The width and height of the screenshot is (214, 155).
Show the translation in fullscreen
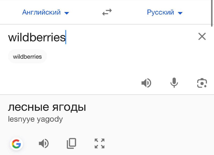[x=100, y=144]
